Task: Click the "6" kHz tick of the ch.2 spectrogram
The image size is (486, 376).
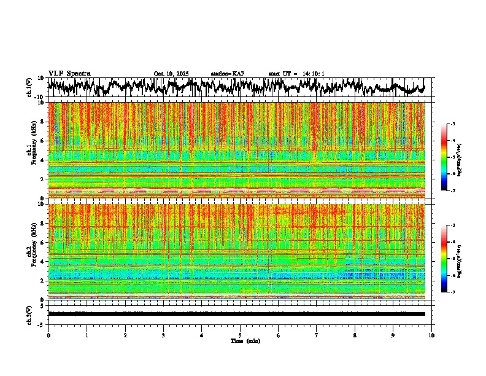Action: pyautogui.click(x=43, y=242)
